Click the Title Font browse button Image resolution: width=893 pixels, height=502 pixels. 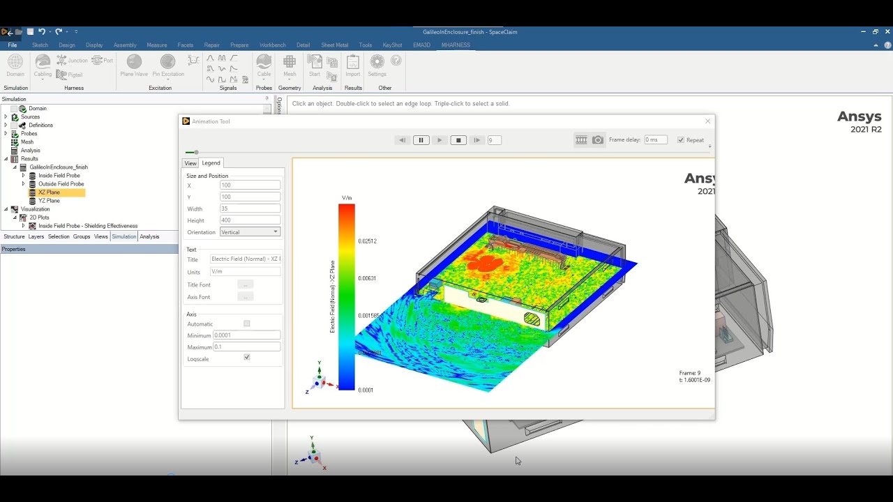point(245,284)
